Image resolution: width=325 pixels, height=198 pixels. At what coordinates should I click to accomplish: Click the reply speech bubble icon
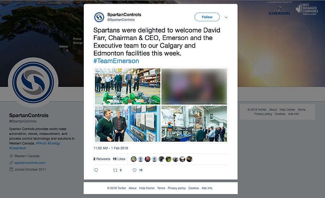pos(96,170)
